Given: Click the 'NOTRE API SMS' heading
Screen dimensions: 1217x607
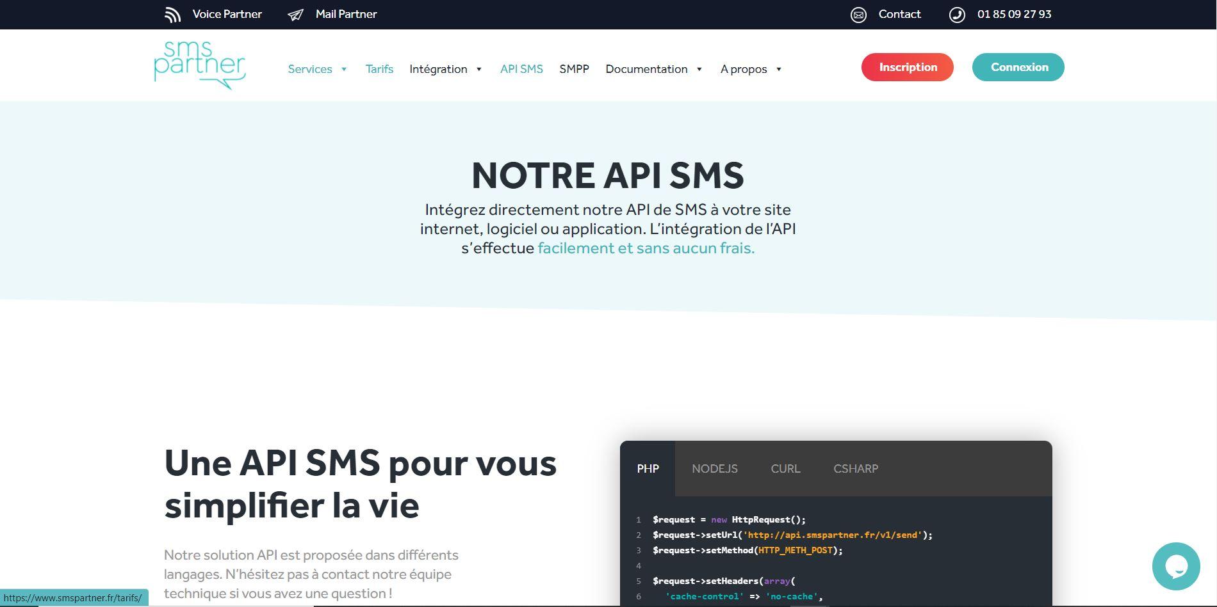Looking at the screenshot, I should (608, 175).
